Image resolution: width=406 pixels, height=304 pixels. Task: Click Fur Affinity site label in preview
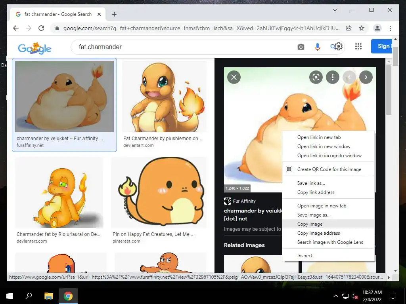244,201
